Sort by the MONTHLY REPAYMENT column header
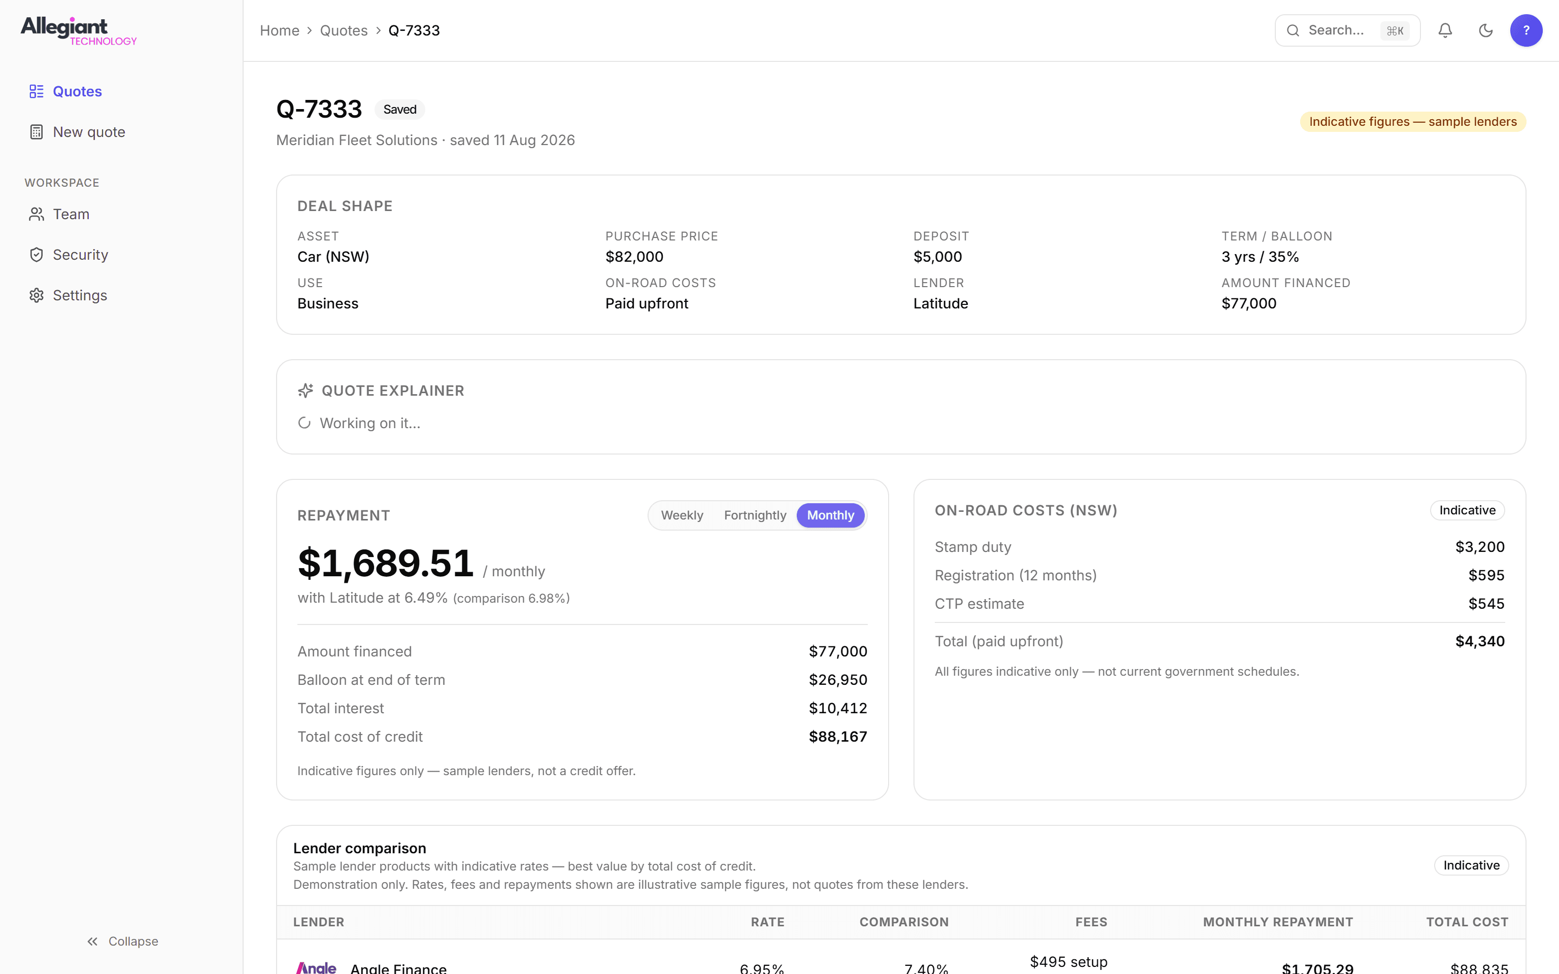Viewport: 1559px width, 974px height. (1278, 922)
